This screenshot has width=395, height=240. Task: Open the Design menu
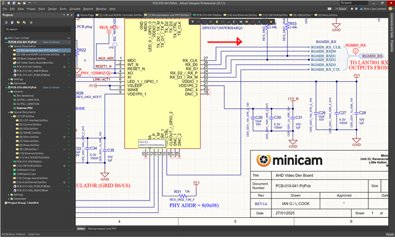click(52, 9)
